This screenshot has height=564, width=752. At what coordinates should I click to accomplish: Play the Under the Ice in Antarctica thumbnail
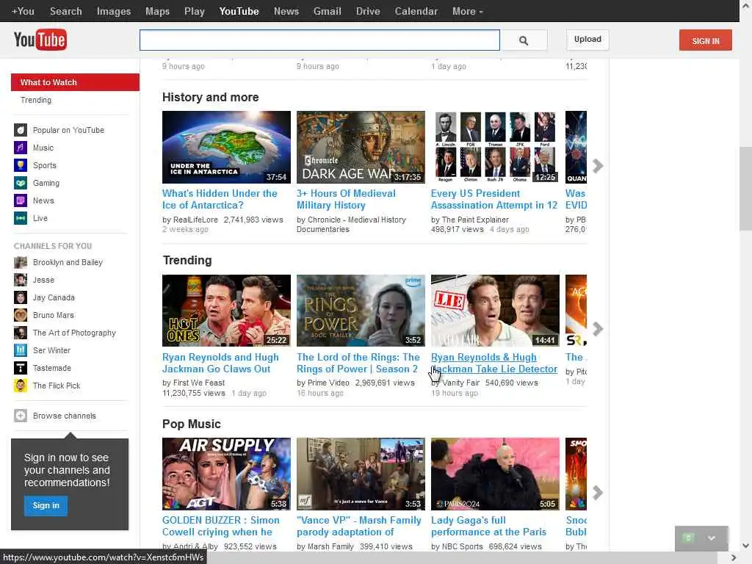click(226, 147)
